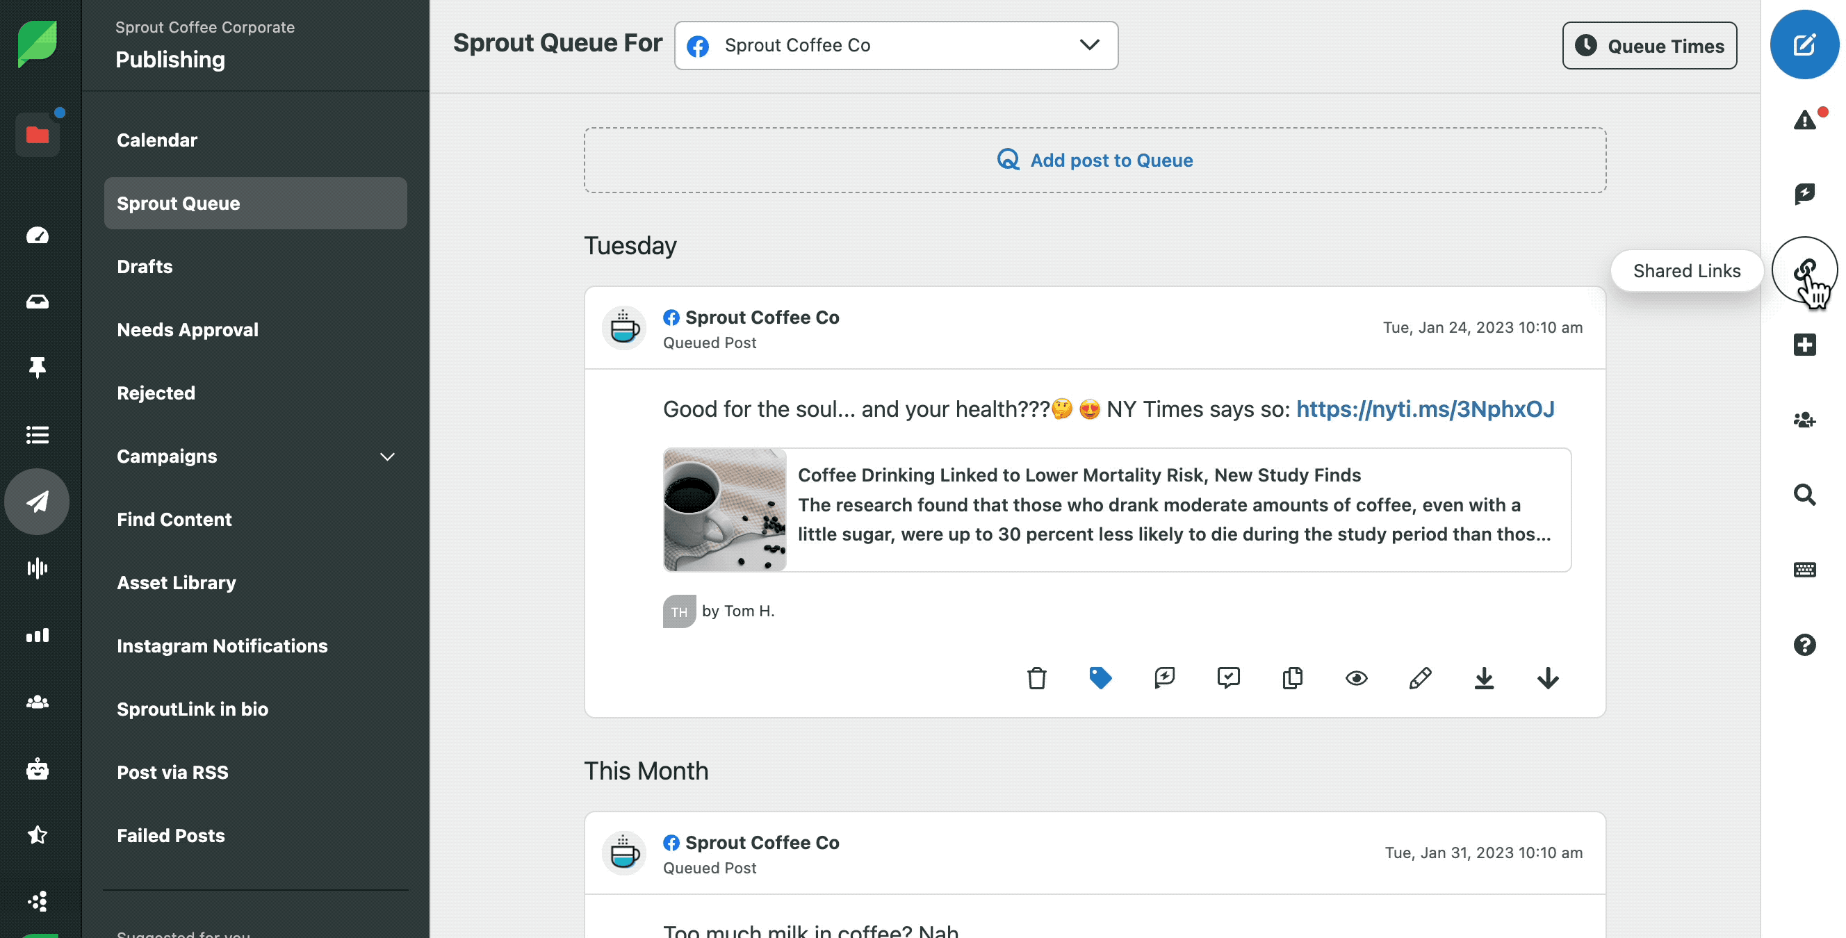The width and height of the screenshot is (1846, 938).
Task: Open keyboard shortcuts icon
Action: (1804, 570)
